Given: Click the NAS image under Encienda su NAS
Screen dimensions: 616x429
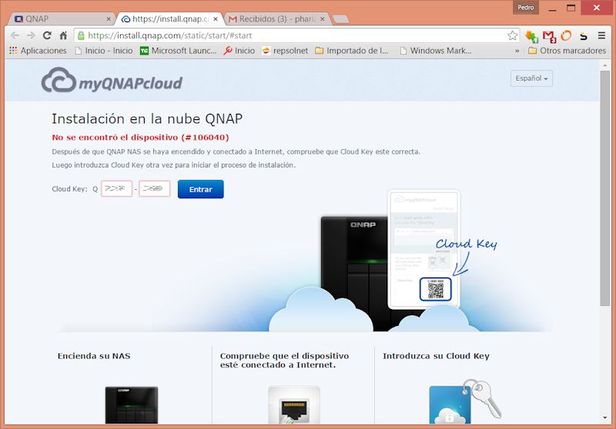Looking at the screenshot, I should (132, 405).
